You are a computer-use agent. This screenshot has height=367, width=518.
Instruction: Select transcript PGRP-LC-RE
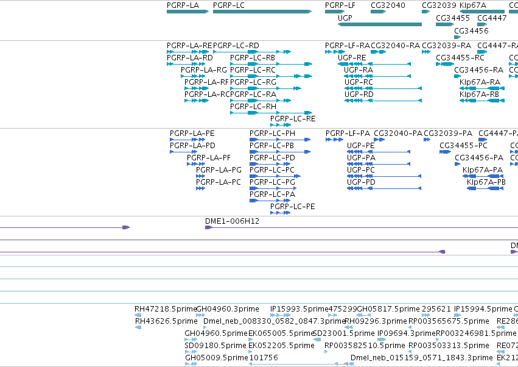tap(281, 125)
